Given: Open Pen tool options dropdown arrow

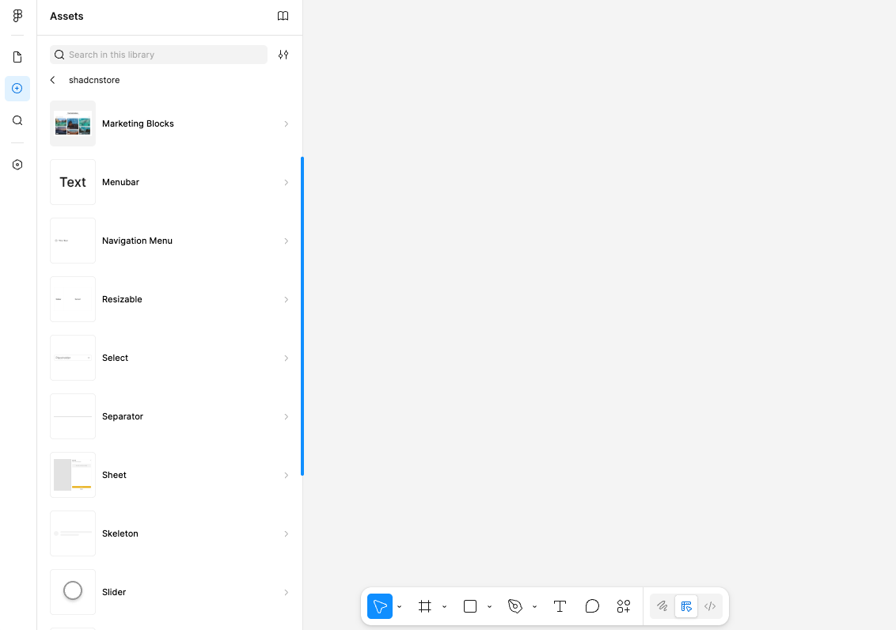Looking at the screenshot, I should pyautogui.click(x=534, y=606).
